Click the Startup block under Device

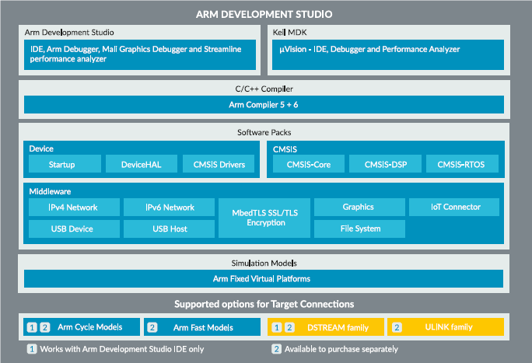[65, 164]
